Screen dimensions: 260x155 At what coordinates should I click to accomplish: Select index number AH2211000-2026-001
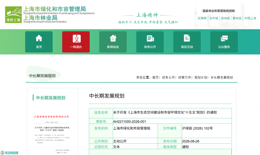[129, 122]
